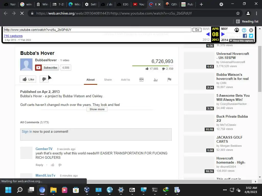Screen dimensions: 262x196
Task: Open Microsoft Store from taskbar
Action: pos(76,190)
